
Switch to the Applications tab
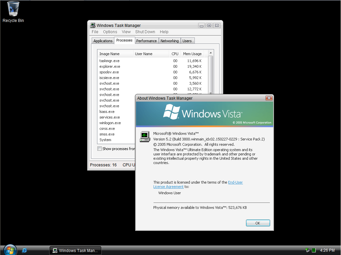click(103, 41)
